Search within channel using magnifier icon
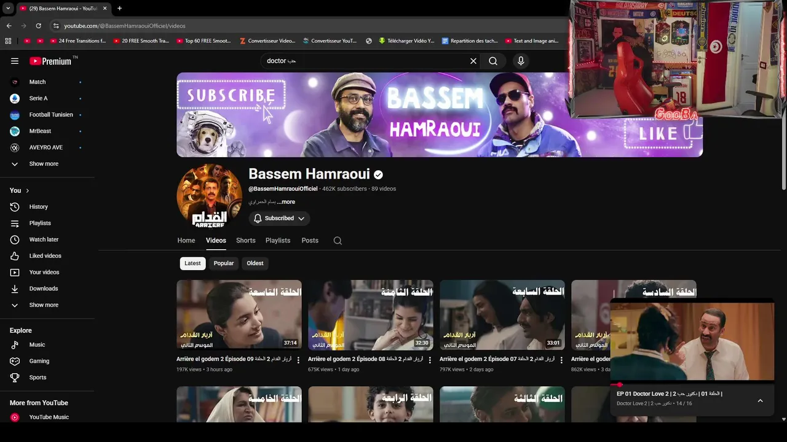Screen dimensions: 787x442 (338, 241)
